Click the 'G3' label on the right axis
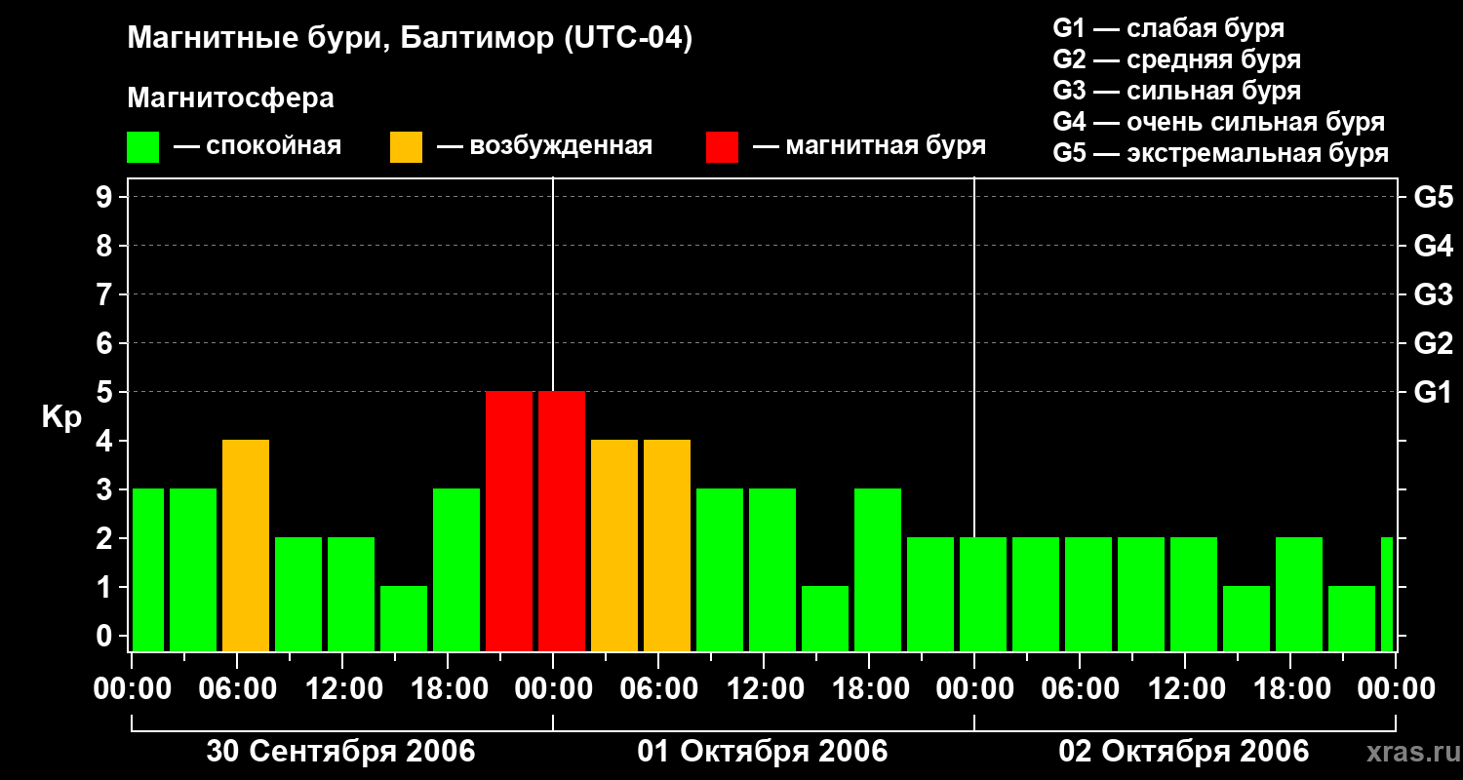 click(1434, 294)
